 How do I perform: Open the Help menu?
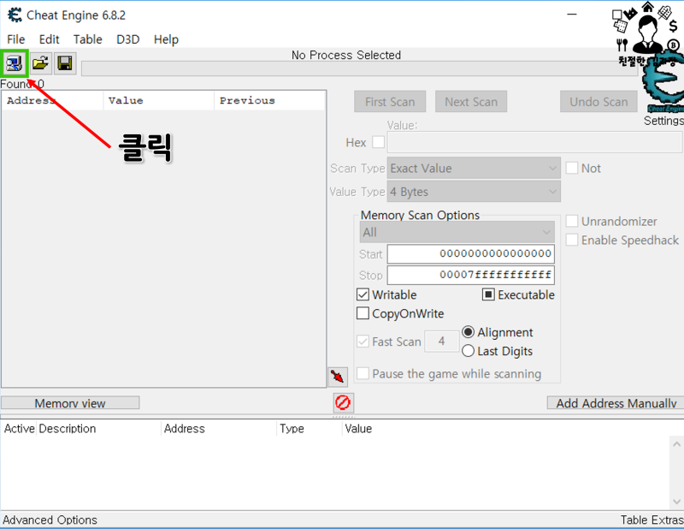(x=166, y=39)
